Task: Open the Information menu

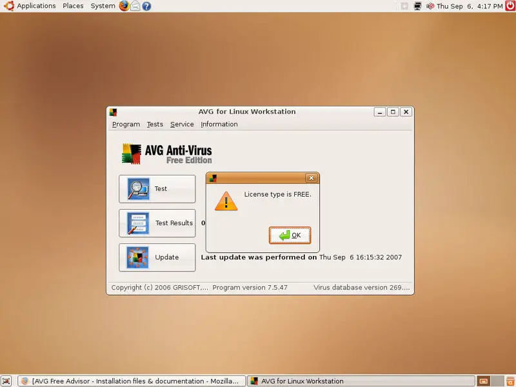Action: pyautogui.click(x=219, y=124)
